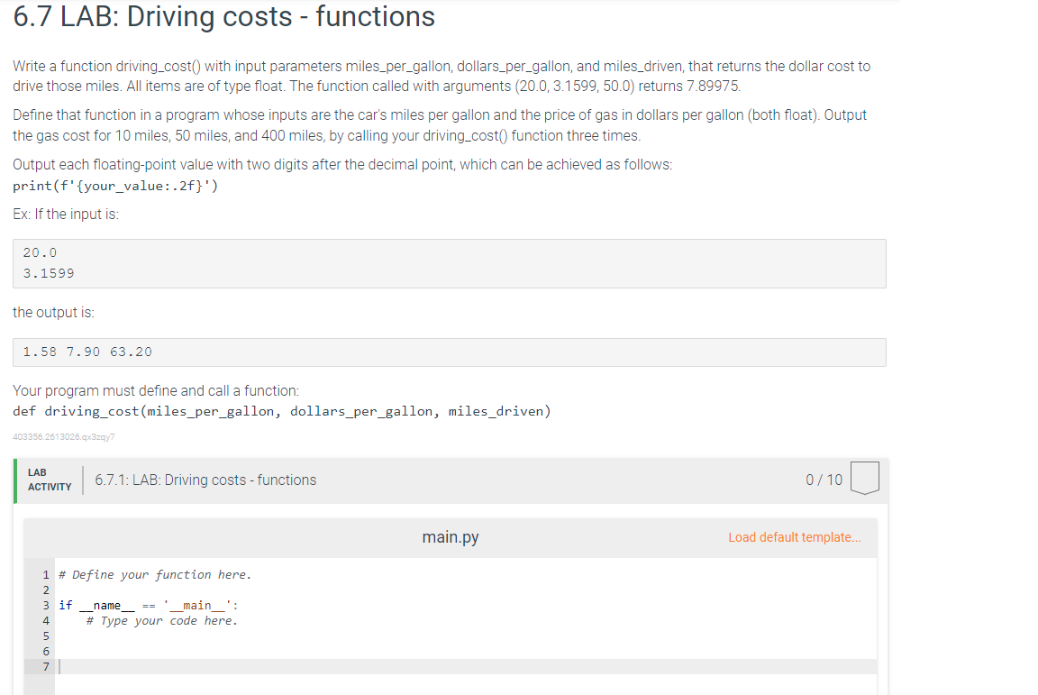Click the 0/10 score indicator
1038x695 pixels.
tap(823, 479)
